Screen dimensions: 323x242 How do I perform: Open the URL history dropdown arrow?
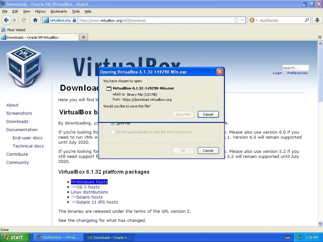(x=242, y=20)
